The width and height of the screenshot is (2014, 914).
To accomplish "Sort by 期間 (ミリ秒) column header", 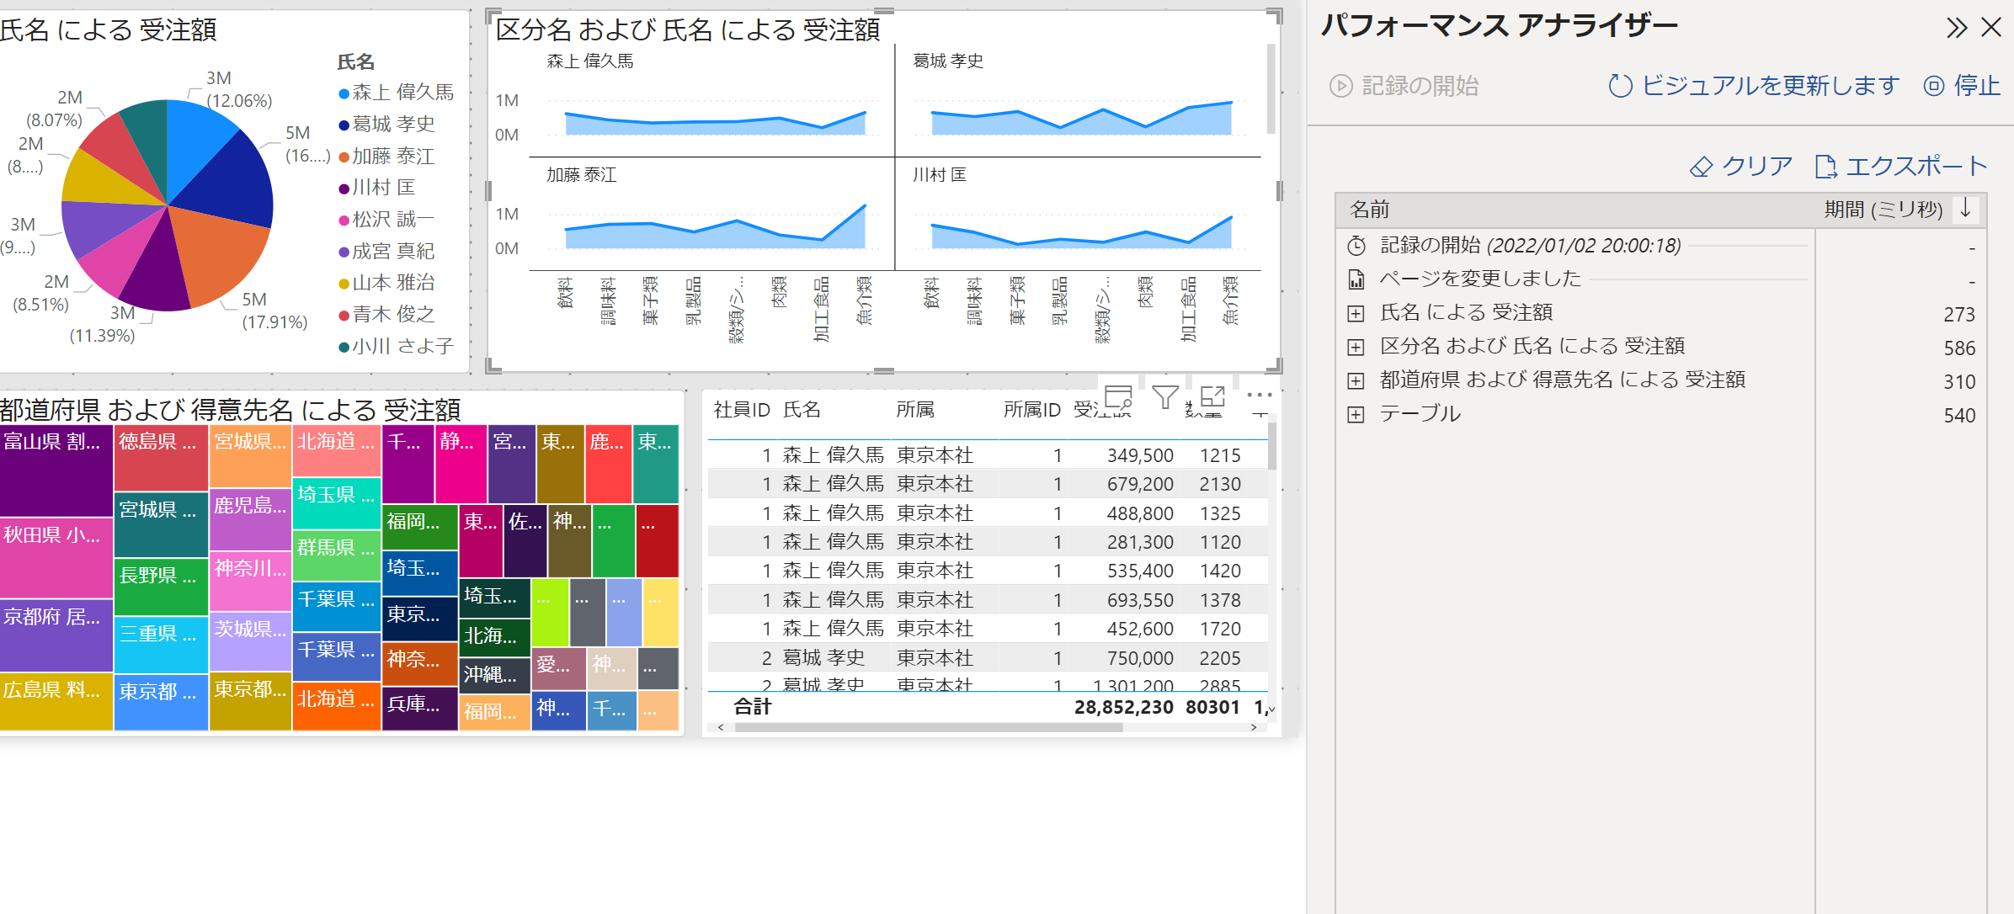I will pyautogui.click(x=1883, y=210).
